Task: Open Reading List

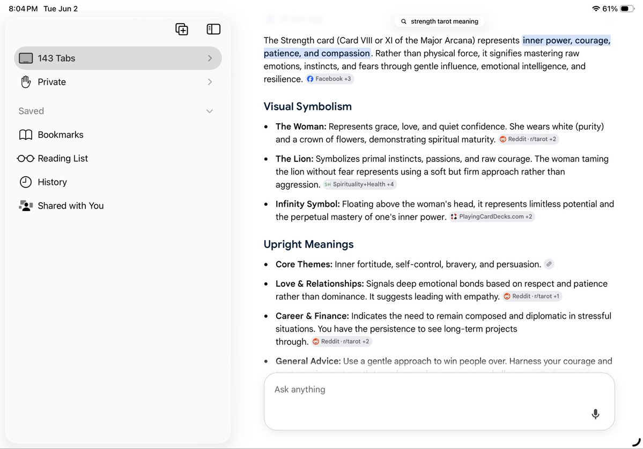Action: [117, 159]
